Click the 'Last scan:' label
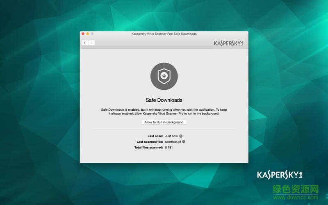The width and height of the screenshot is (328, 205). click(x=155, y=136)
